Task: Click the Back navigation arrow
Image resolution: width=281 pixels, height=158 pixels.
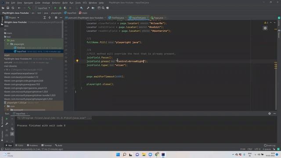Action: (x=19, y=8)
